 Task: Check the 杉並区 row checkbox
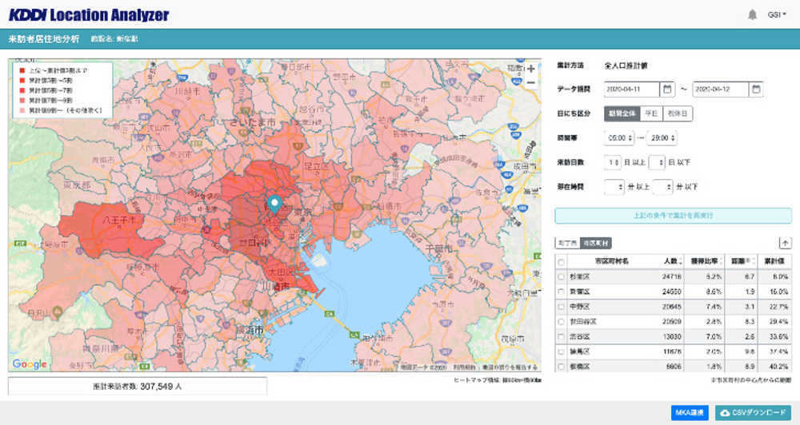[x=562, y=276]
